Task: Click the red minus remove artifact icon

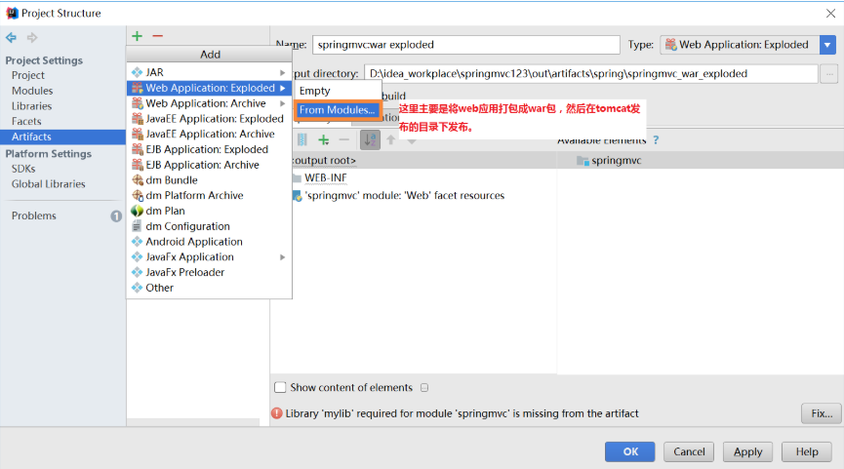Action: (x=157, y=36)
